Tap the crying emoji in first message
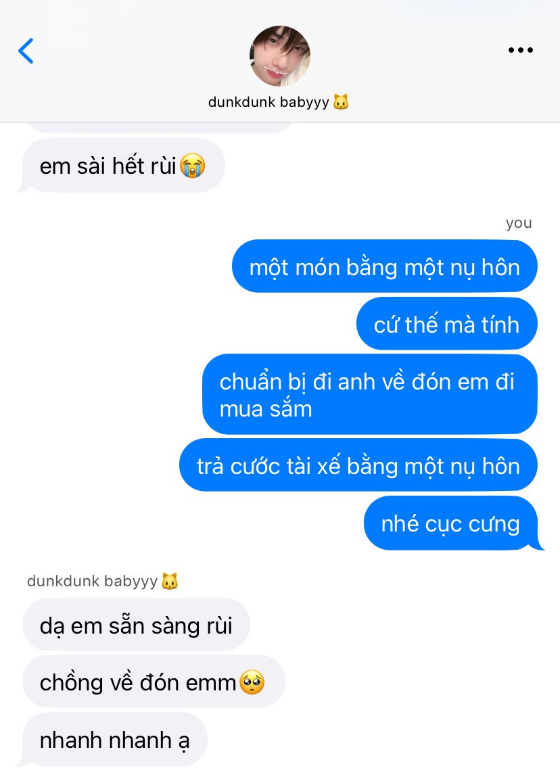 192,166
